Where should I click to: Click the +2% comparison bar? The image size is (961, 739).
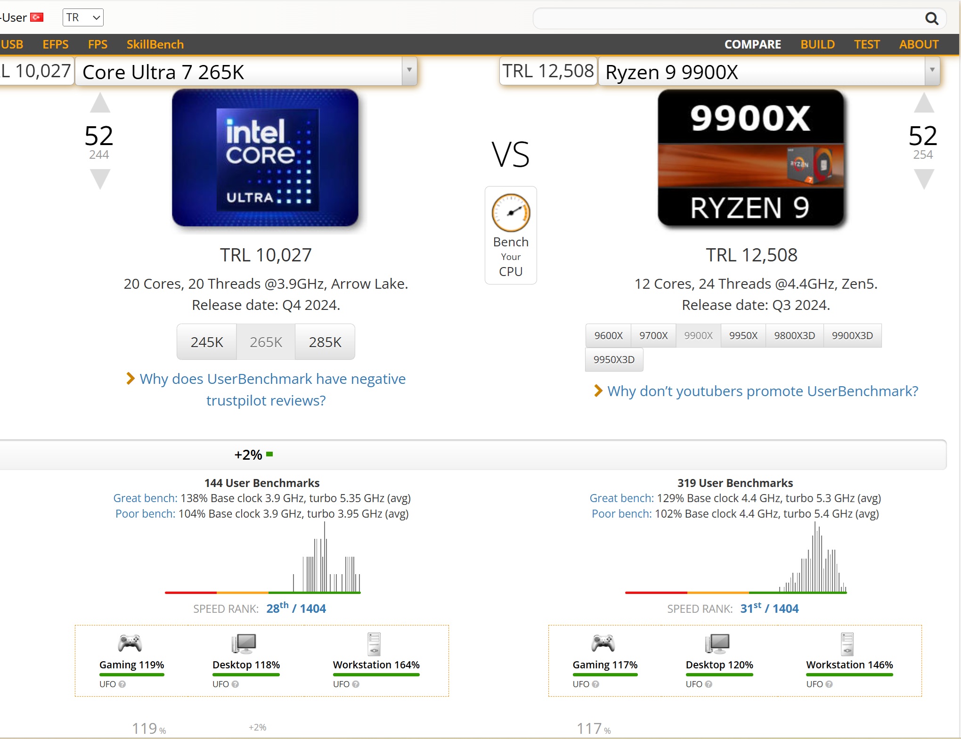click(472, 455)
